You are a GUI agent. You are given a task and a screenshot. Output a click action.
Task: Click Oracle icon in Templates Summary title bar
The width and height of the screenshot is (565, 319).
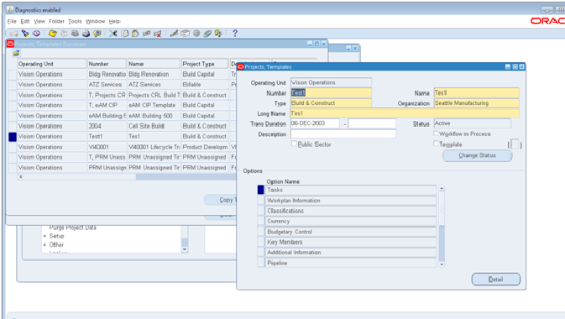tap(10, 44)
